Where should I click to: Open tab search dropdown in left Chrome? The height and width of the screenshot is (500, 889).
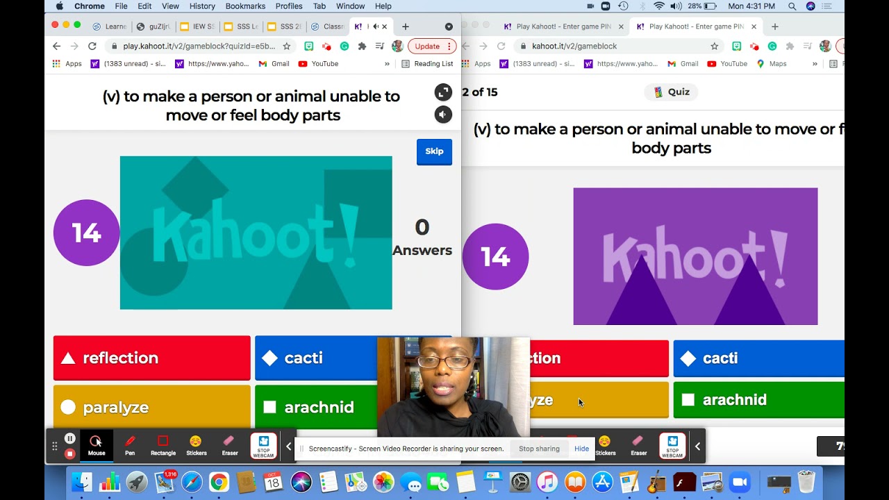click(x=449, y=26)
